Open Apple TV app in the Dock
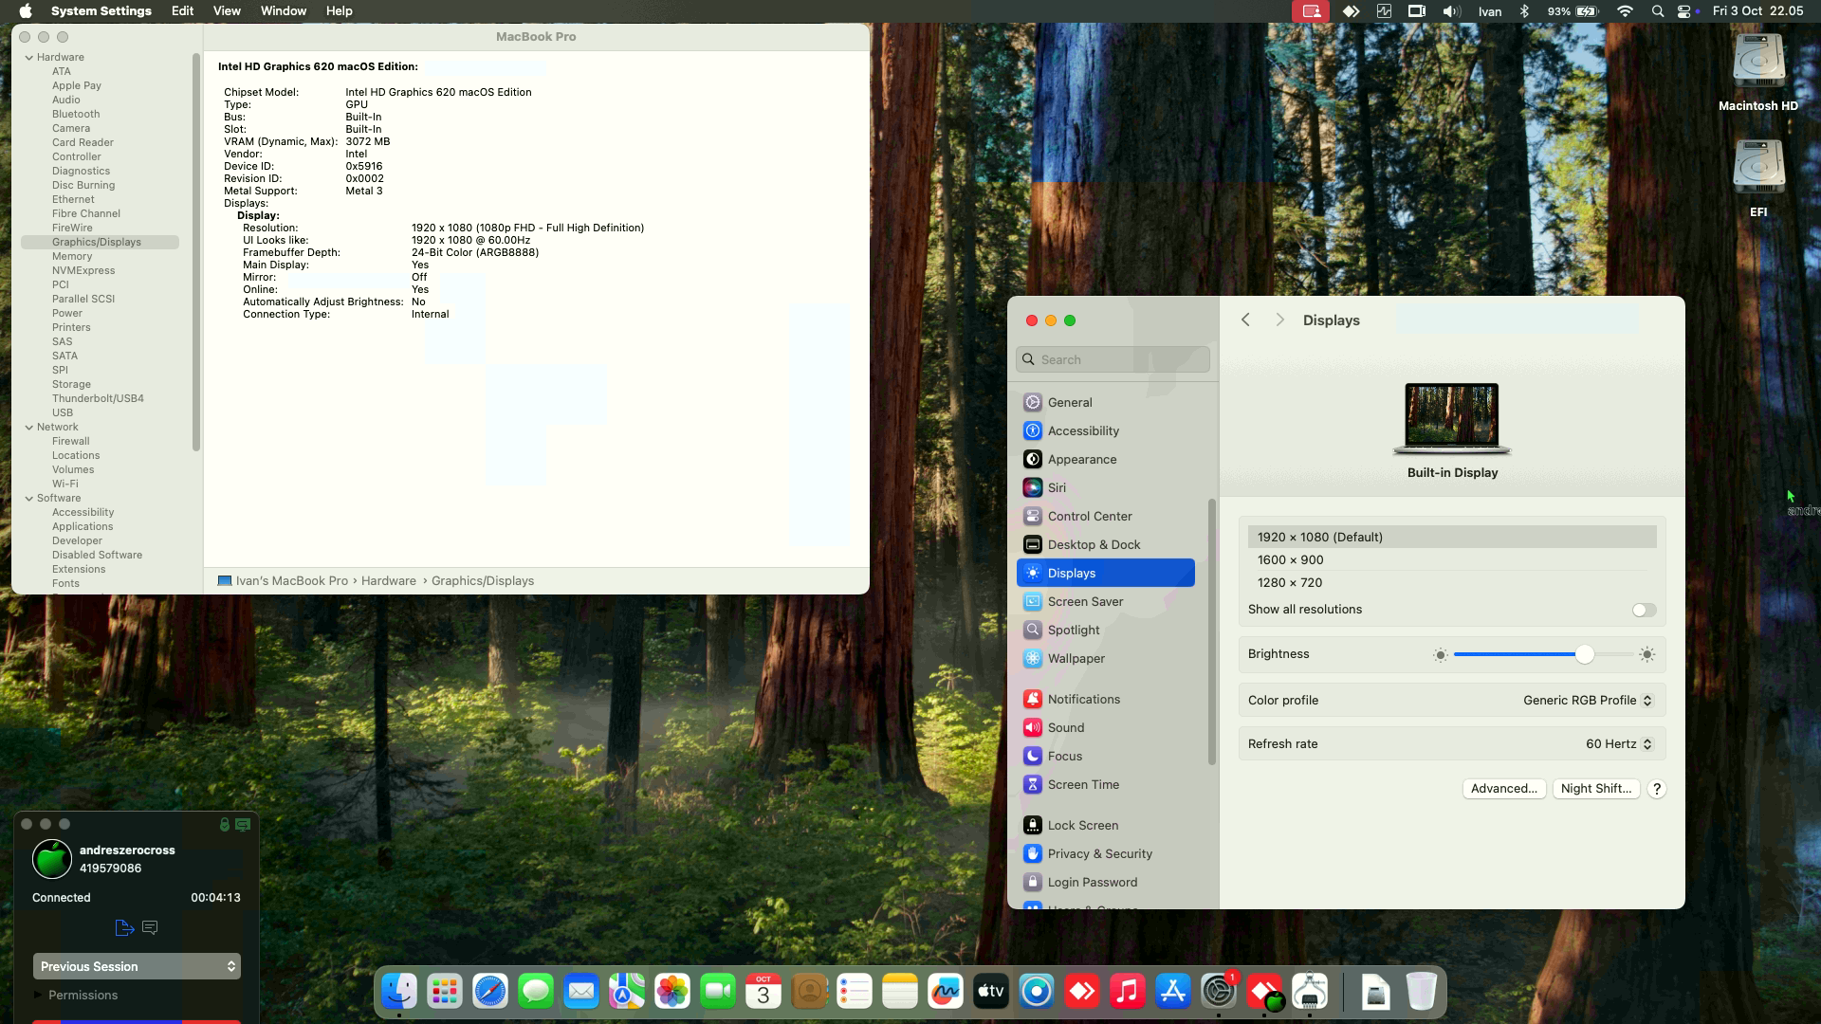This screenshot has width=1821, height=1024. point(991,992)
